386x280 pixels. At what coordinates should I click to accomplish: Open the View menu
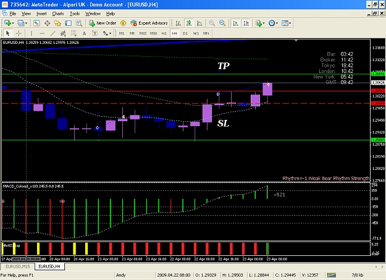click(26, 14)
